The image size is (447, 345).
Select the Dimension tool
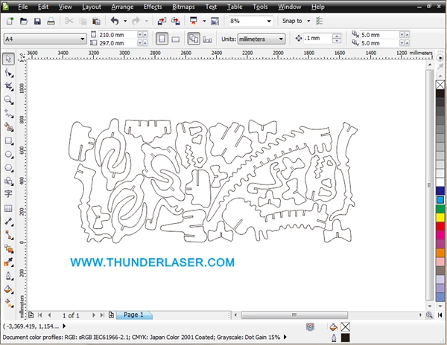pyautogui.click(x=8, y=222)
